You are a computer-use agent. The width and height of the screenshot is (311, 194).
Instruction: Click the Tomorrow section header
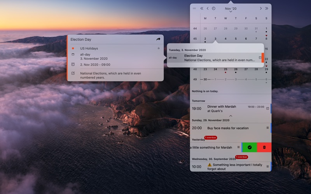click(x=198, y=101)
